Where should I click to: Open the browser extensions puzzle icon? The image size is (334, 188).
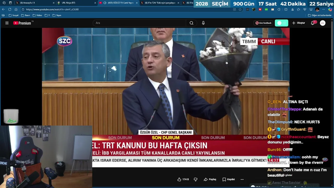click(279, 9)
